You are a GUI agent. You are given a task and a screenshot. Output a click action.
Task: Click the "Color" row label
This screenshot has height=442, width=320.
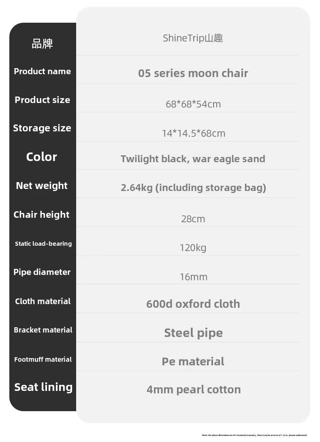click(x=42, y=157)
